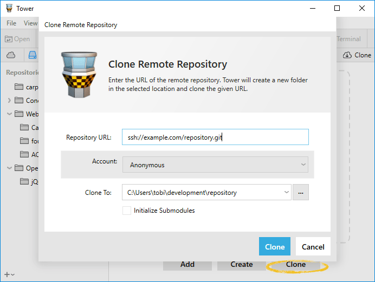Collapse the Web folder group
The width and height of the screenshot is (375, 282).
pos(9,114)
